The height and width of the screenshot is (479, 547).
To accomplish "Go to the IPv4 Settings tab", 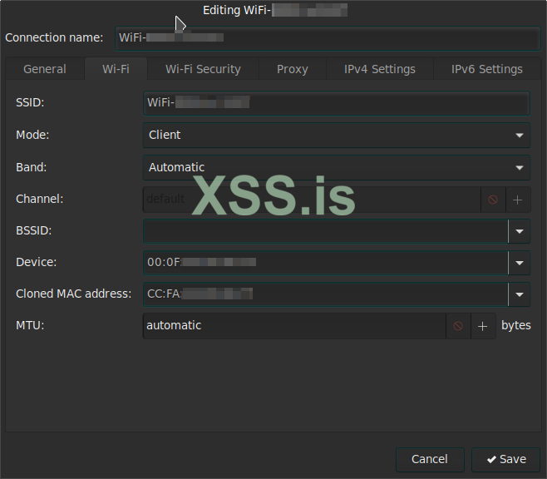I will (x=380, y=69).
